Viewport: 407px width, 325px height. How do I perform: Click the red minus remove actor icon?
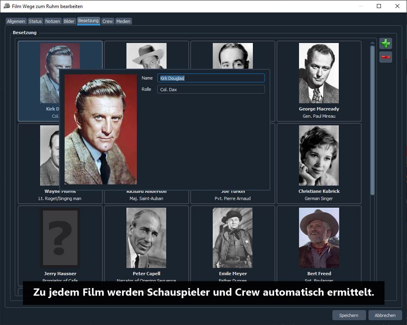point(385,57)
